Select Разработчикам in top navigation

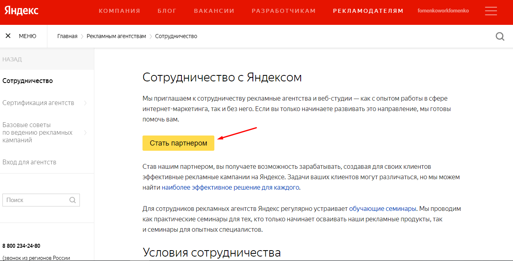(283, 11)
